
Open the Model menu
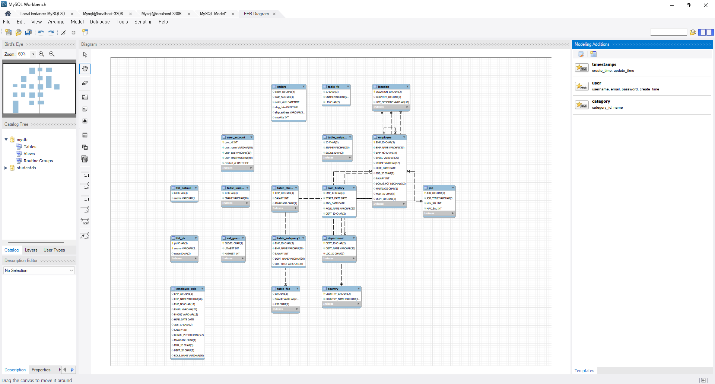[77, 22]
